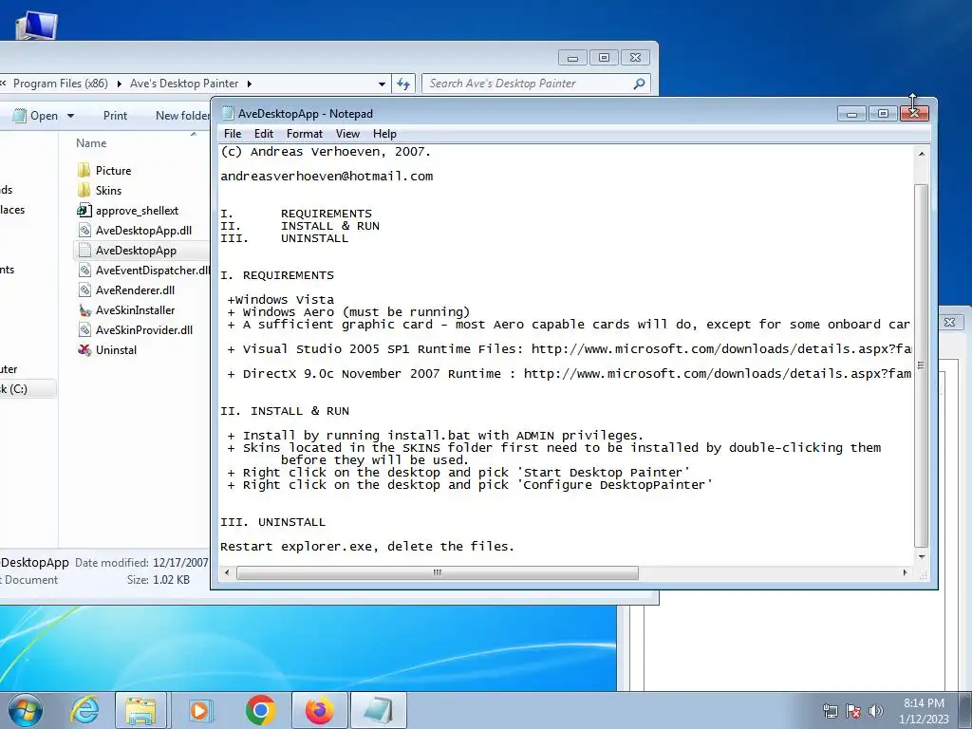Screen dimensions: 972x729
Task: Open the Action Center flag icon
Action: (x=853, y=711)
